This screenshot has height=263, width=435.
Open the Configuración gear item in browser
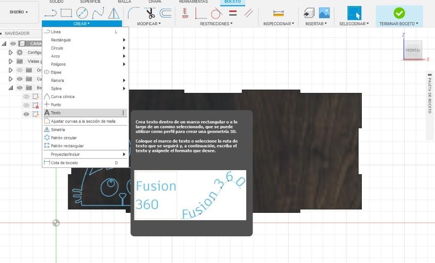click(x=19, y=52)
